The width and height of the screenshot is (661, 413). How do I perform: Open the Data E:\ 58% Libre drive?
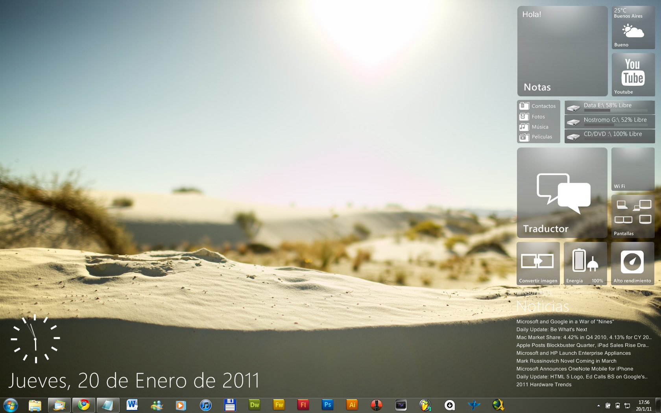[x=610, y=107]
